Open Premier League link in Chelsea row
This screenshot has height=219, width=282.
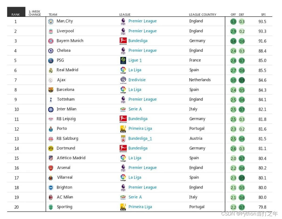tap(142, 51)
